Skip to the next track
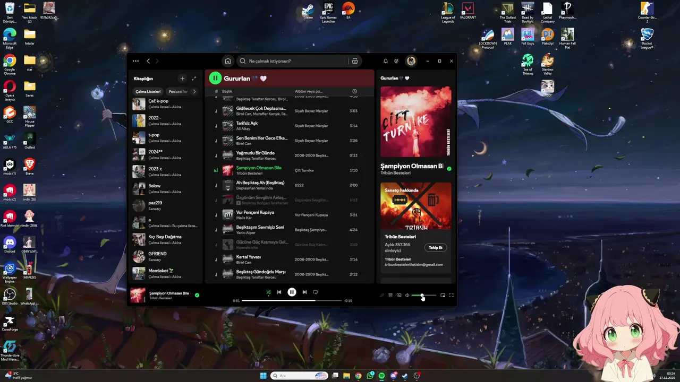The width and height of the screenshot is (680, 382). pyautogui.click(x=304, y=292)
